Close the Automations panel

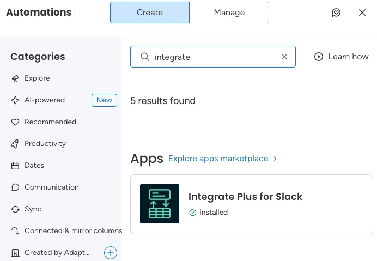pyautogui.click(x=362, y=13)
